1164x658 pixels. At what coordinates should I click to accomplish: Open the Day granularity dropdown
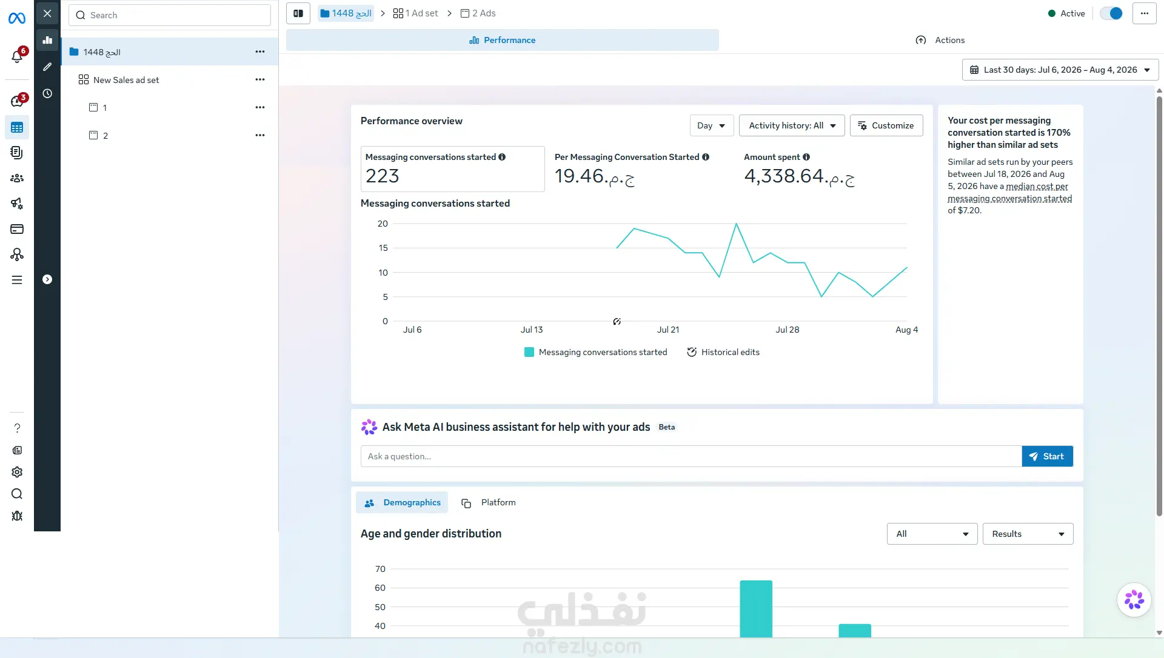point(712,125)
